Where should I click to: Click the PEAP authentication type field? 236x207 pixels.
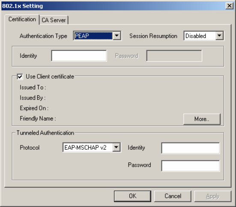tap(93, 36)
